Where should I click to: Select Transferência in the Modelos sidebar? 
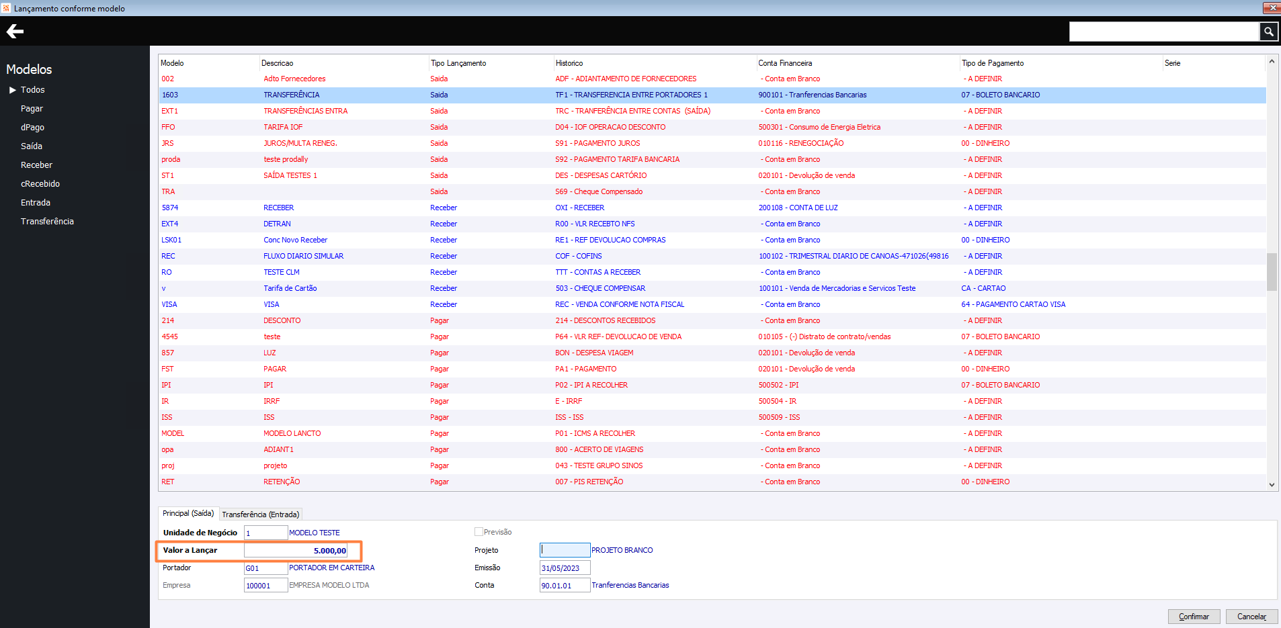click(47, 222)
